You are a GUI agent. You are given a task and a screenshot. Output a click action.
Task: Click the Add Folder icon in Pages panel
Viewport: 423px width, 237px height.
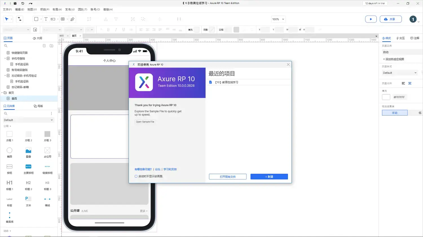(x=51, y=46)
